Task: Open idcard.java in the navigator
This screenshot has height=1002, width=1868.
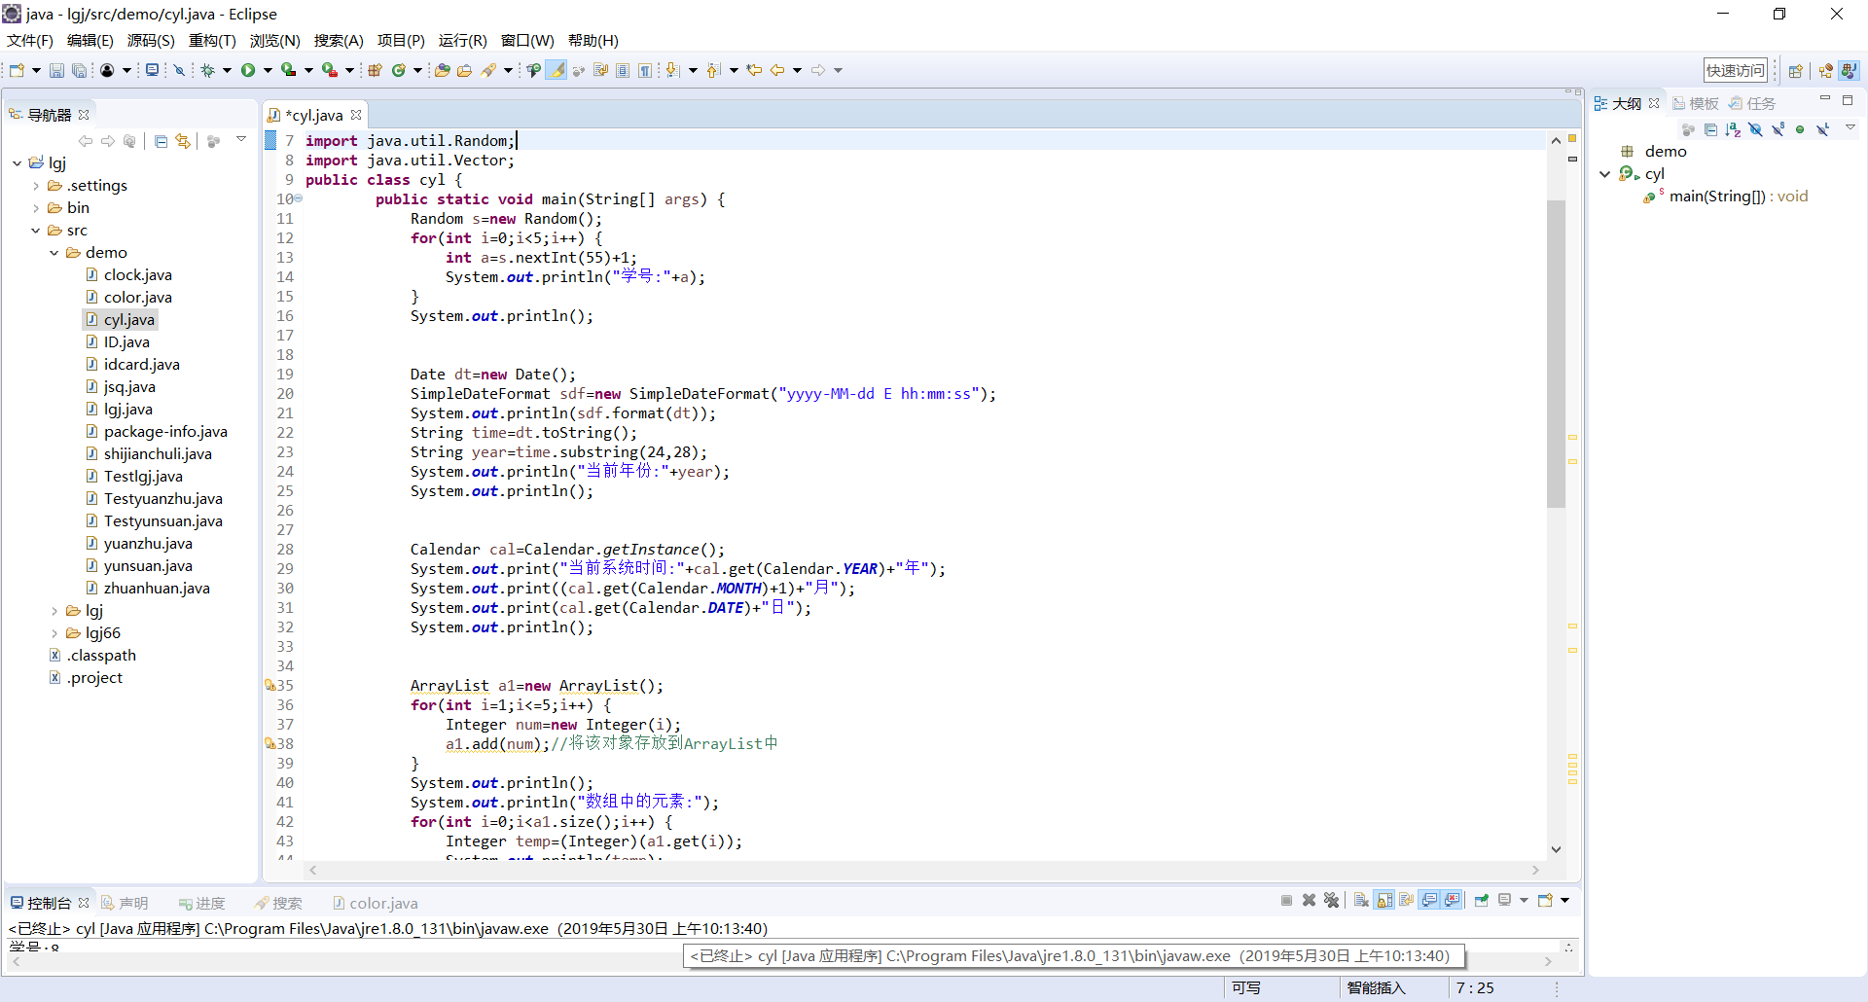Action: pyautogui.click(x=141, y=364)
